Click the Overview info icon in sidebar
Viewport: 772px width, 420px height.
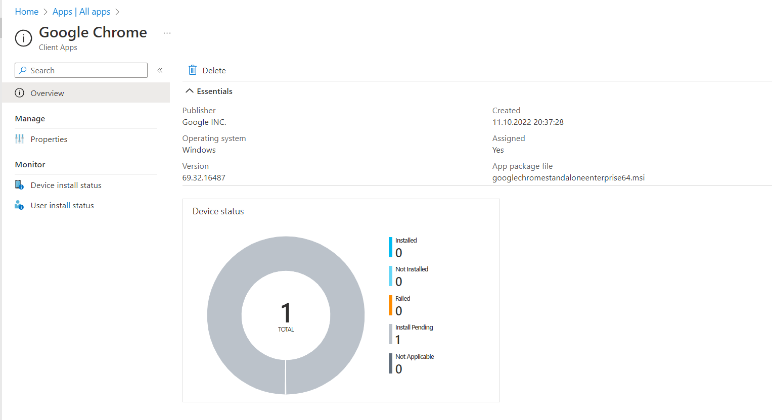[x=20, y=93]
